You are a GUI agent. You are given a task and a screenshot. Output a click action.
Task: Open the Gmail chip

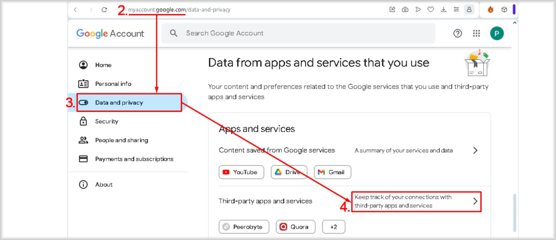(333, 172)
